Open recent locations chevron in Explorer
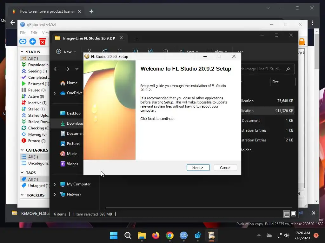 (x=77, y=69)
